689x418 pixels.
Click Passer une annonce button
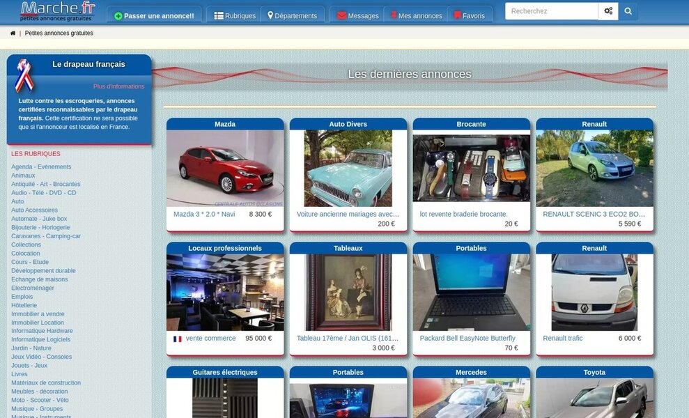[x=154, y=16]
